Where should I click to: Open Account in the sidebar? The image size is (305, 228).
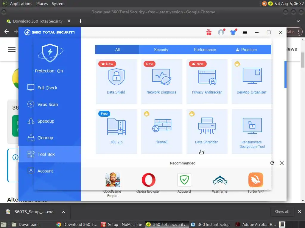point(50,171)
